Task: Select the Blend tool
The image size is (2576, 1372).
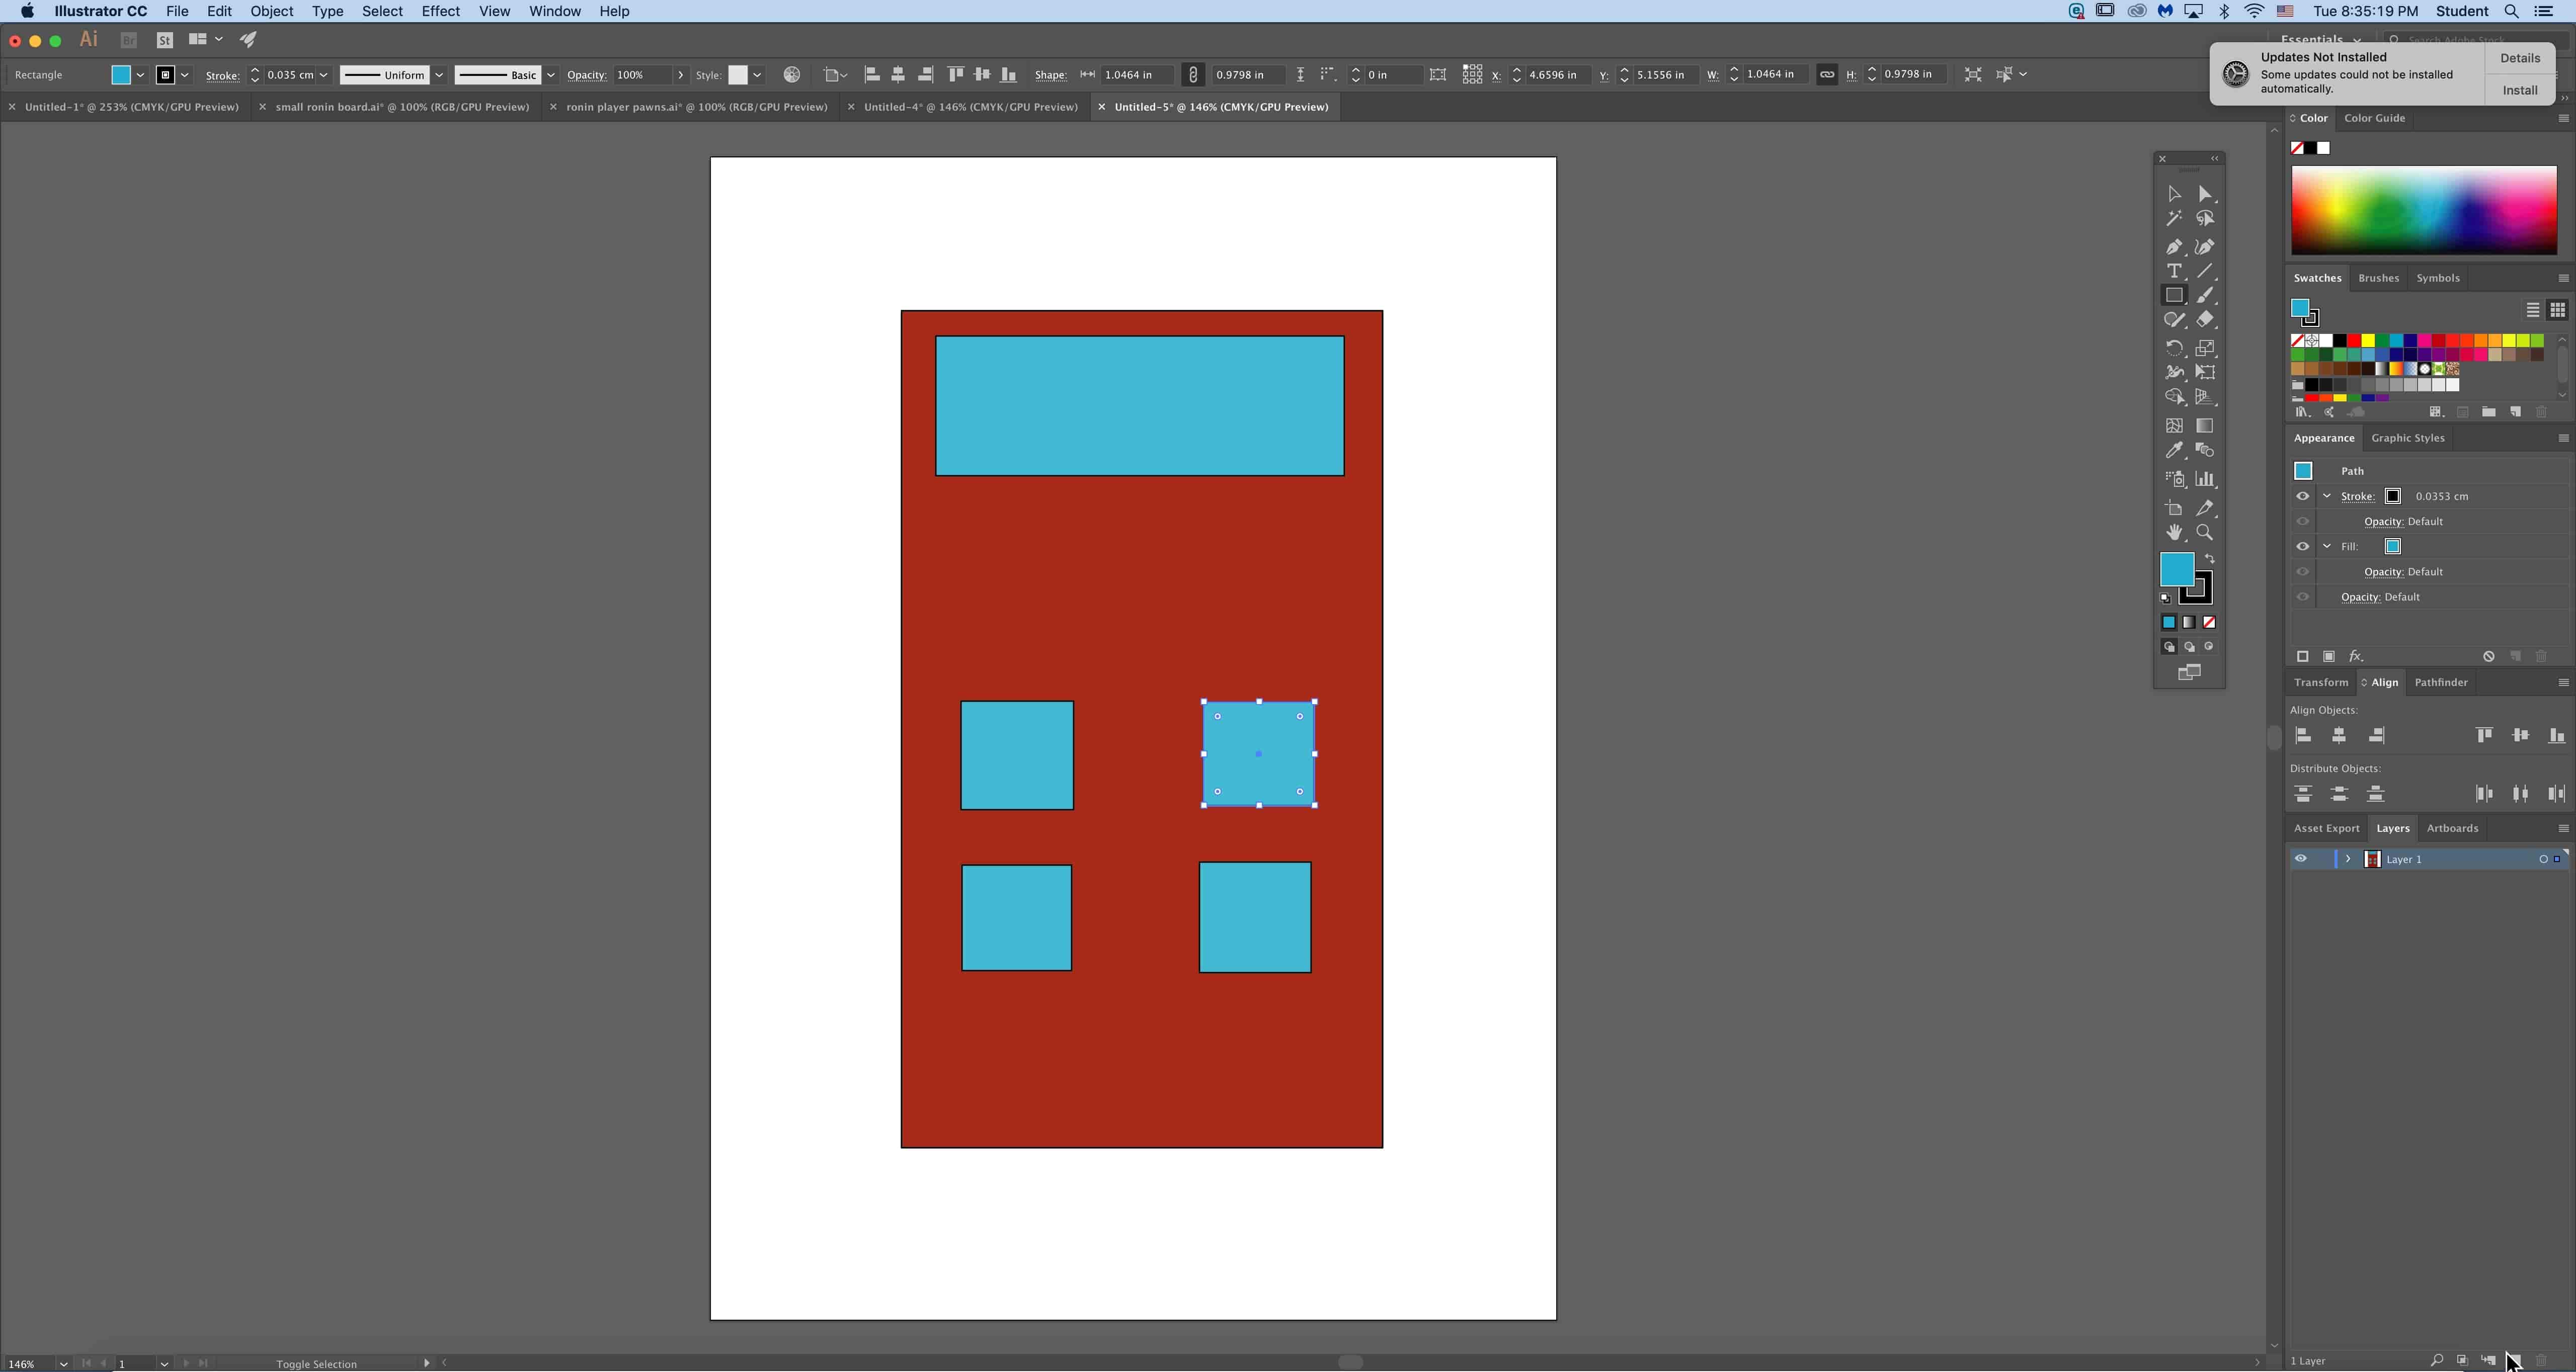Action: click(x=2205, y=451)
